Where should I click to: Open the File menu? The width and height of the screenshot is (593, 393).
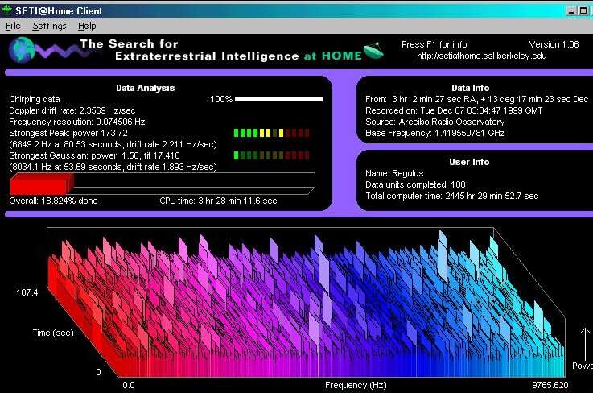click(x=13, y=26)
